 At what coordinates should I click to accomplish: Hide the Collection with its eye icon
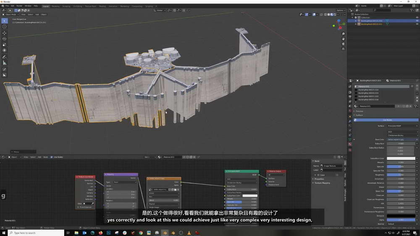tap(417, 17)
